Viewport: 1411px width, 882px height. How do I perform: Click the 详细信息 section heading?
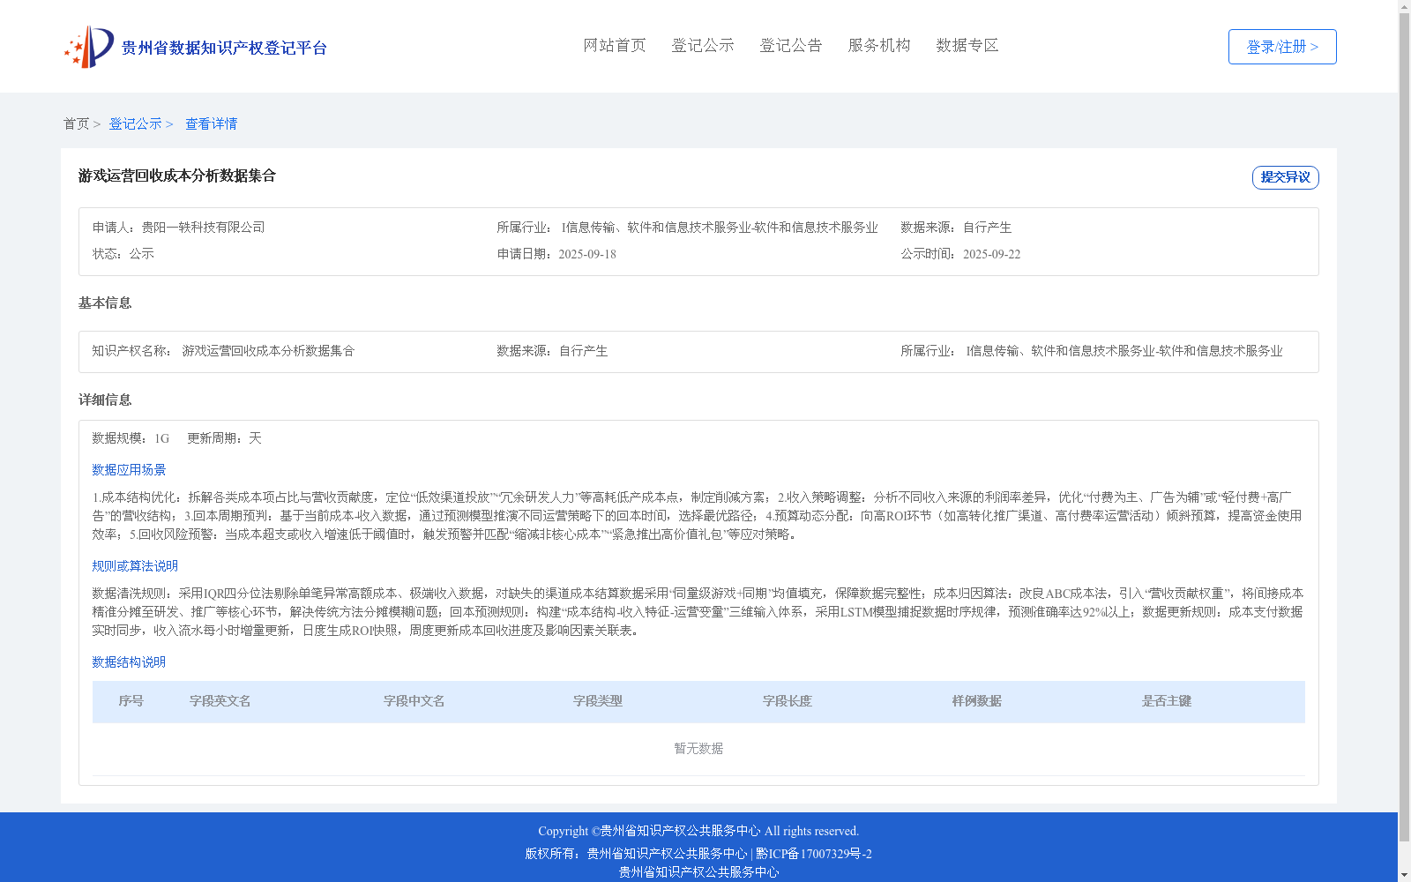coord(105,400)
